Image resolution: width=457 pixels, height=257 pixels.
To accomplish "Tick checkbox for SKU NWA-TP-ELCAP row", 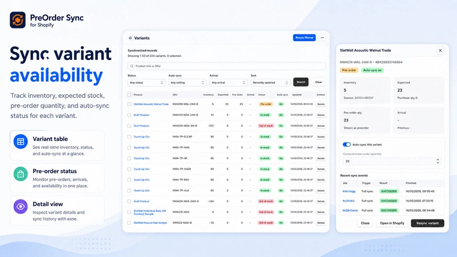I will 129,136.
